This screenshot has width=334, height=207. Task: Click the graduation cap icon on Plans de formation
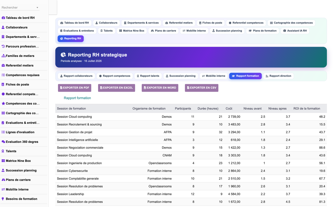pos(250,31)
